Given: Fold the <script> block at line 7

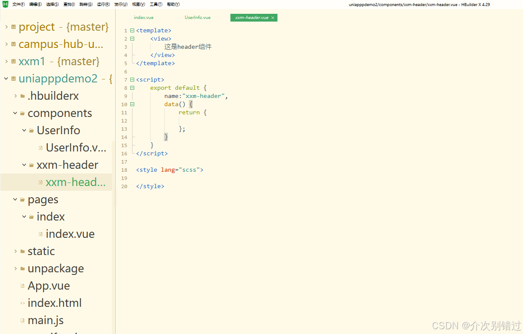Looking at the screenshot, I should [x=132, y=79].
